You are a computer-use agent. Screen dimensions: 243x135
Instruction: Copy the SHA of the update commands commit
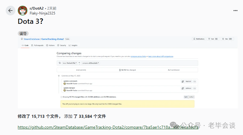[x=183, y=81]
